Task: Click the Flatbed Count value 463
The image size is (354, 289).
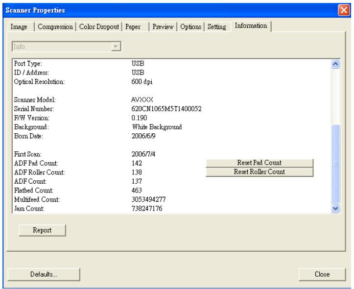Action: tap(137, 190)
